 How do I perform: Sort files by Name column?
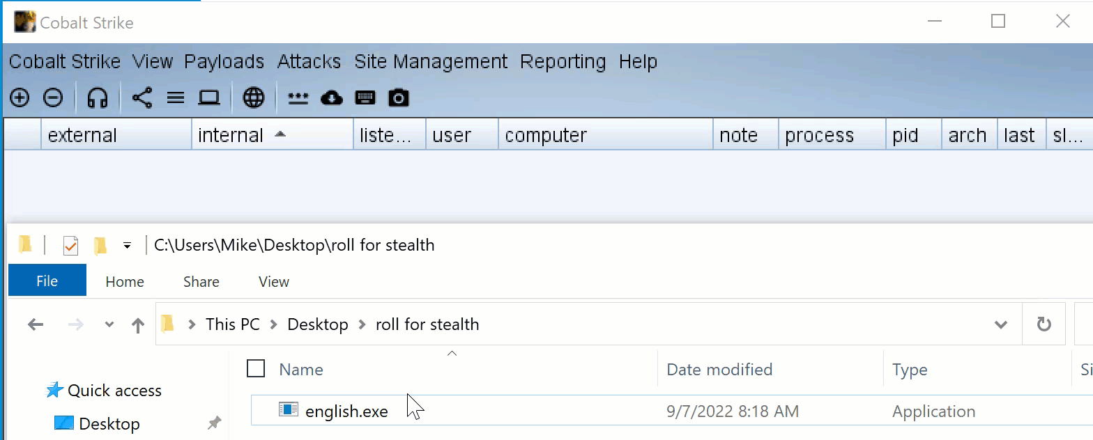click(x=301, y=370)
